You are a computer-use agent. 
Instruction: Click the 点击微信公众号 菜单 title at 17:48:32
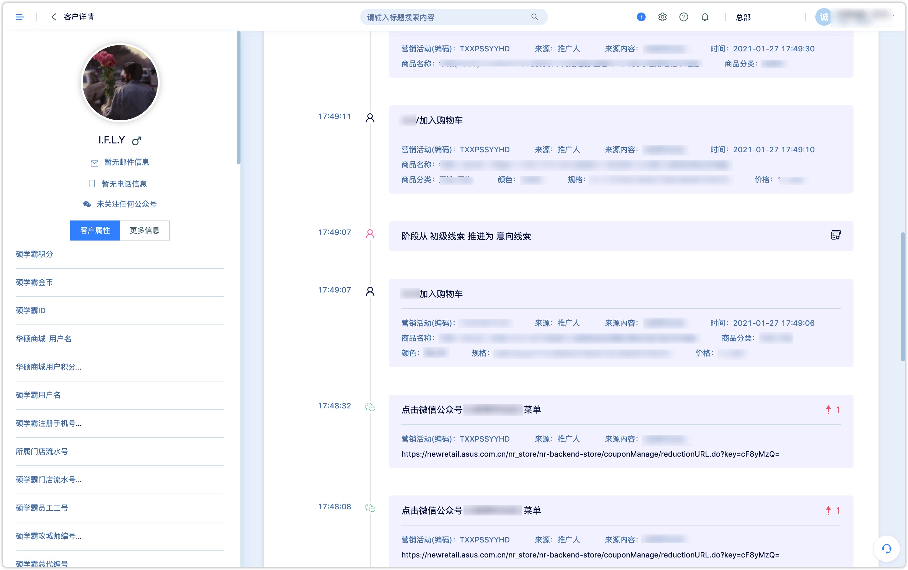tap(471, 410)
